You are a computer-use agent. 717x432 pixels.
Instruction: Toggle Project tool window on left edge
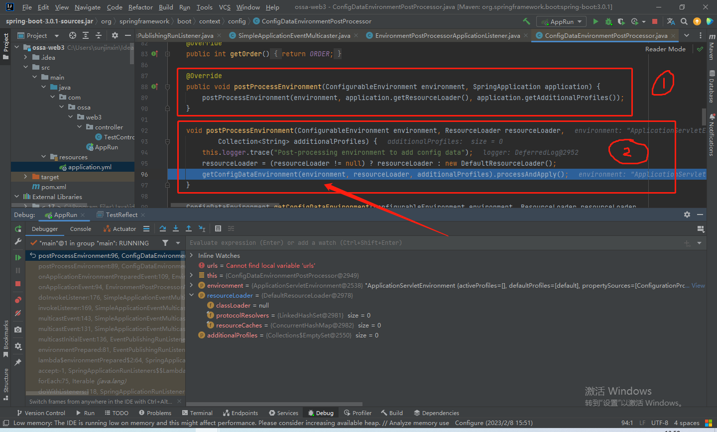pos(6,46)
